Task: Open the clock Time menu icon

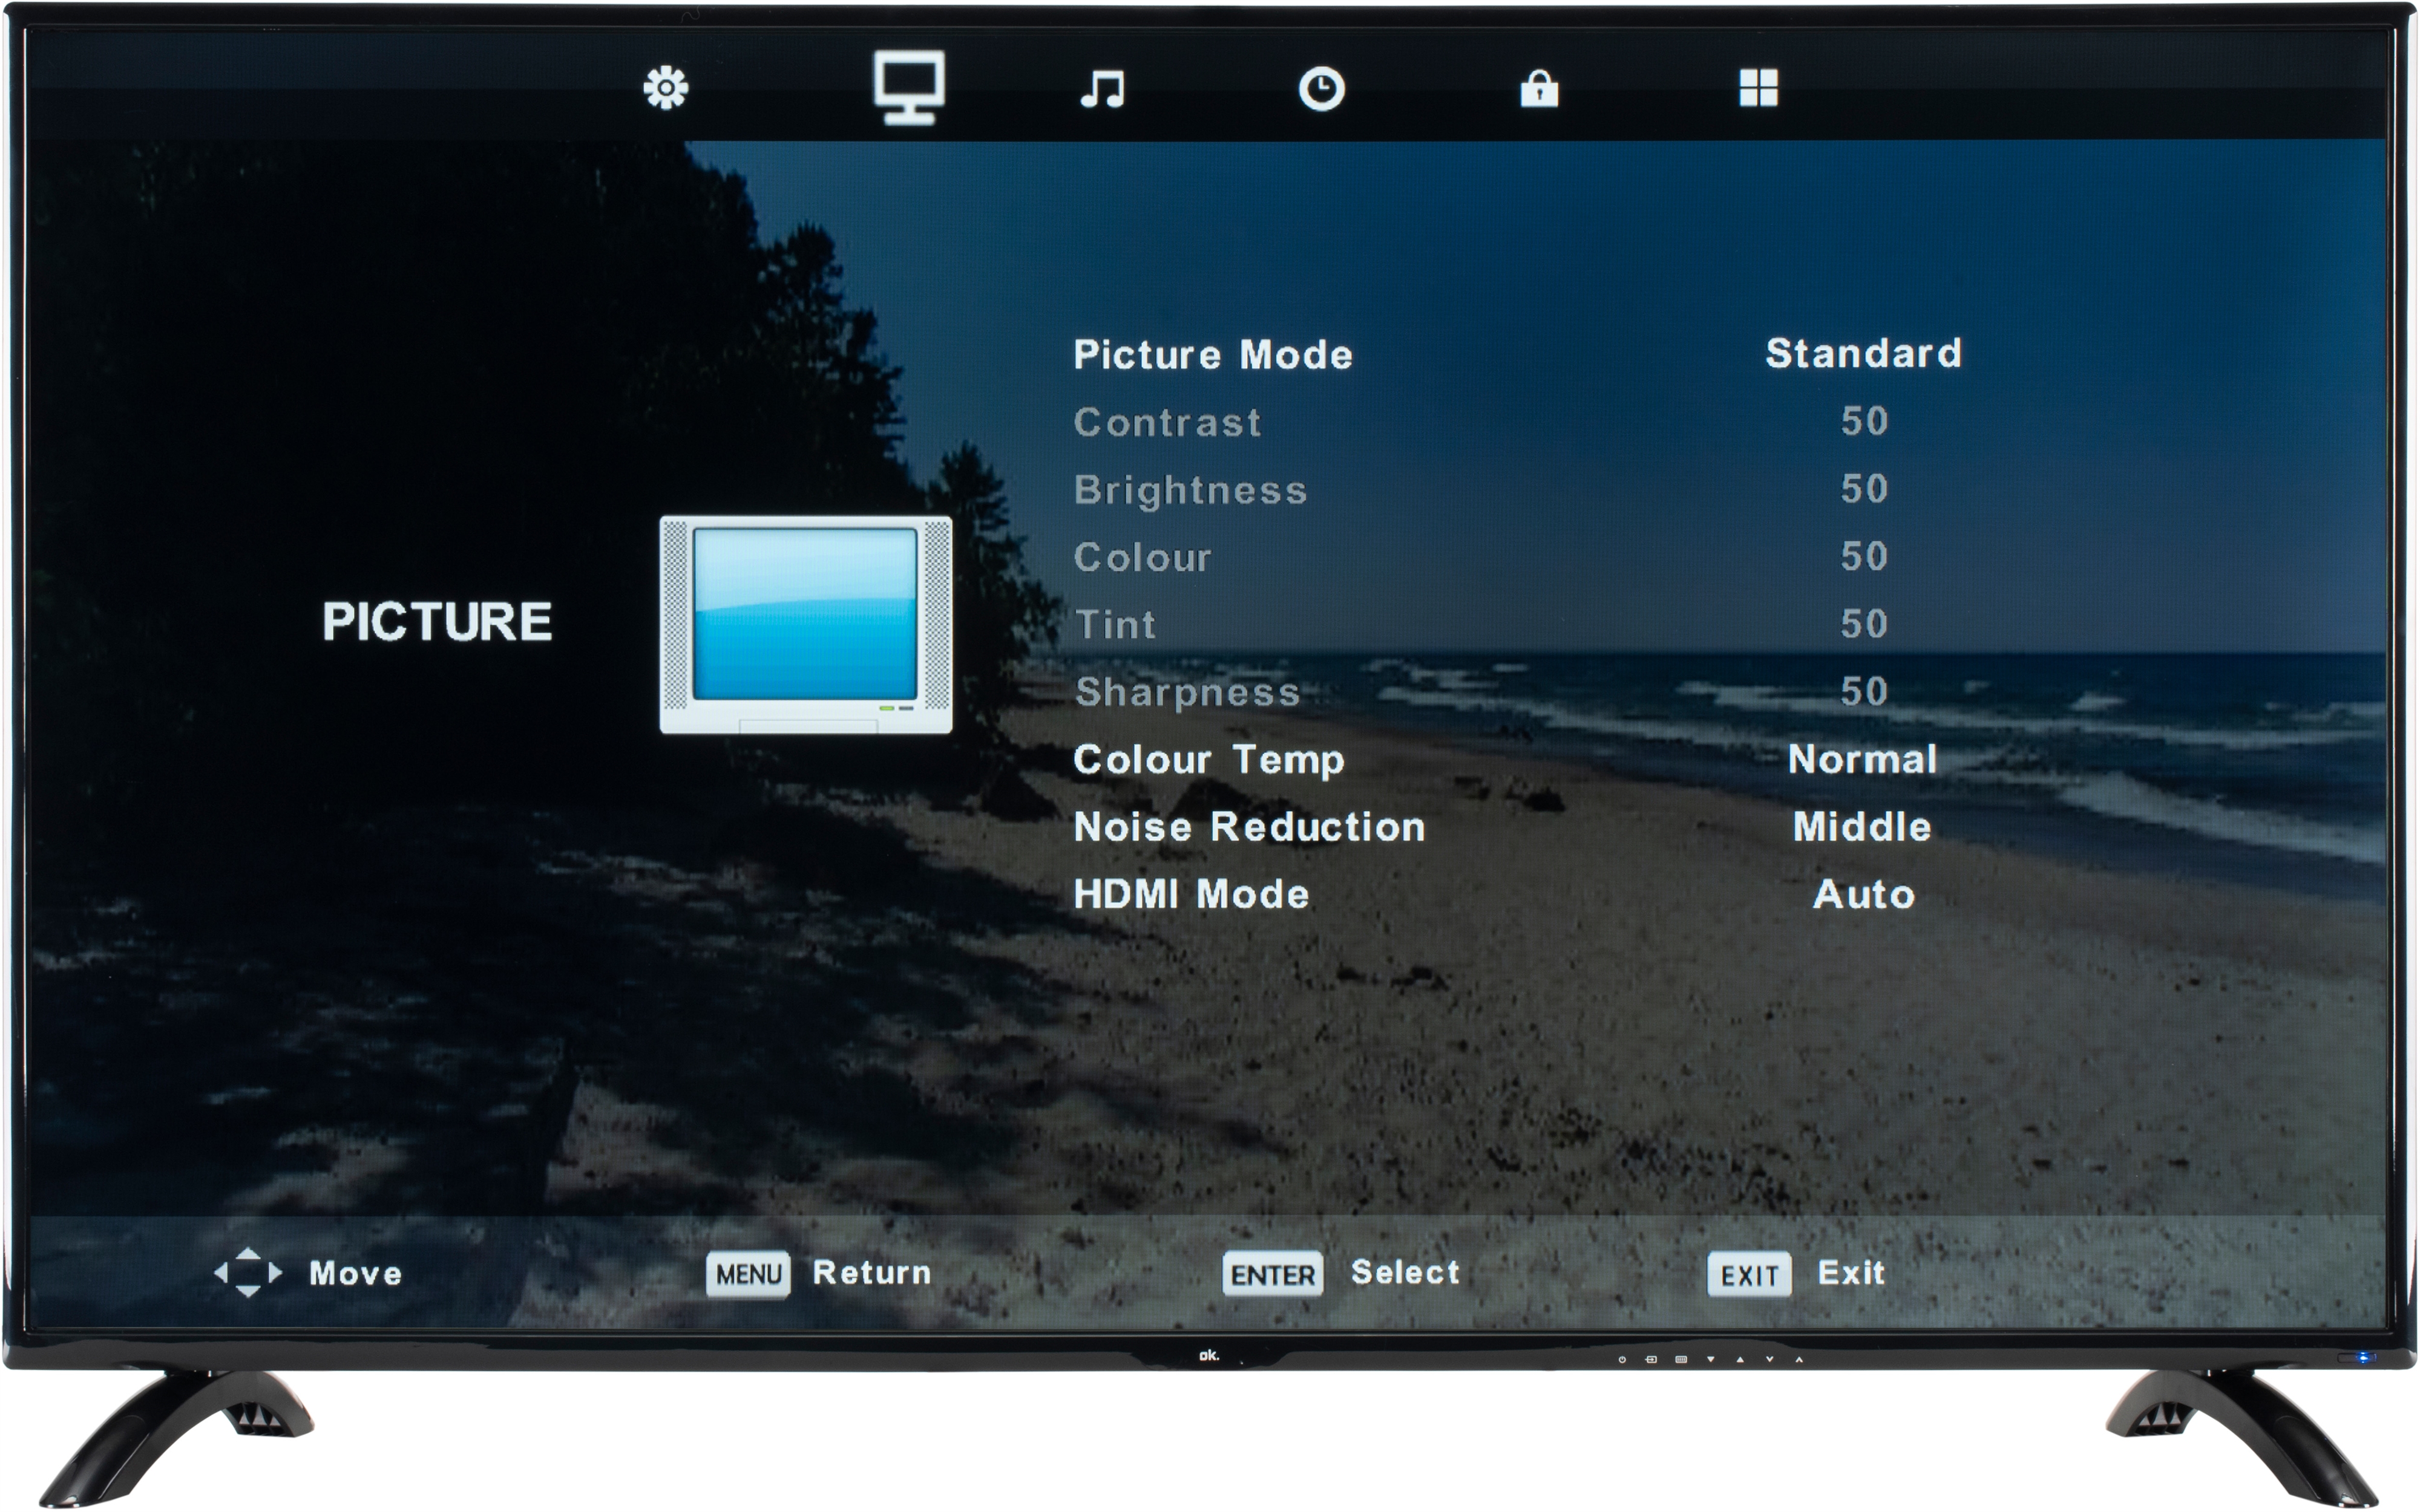Action: pos(1320,88)
